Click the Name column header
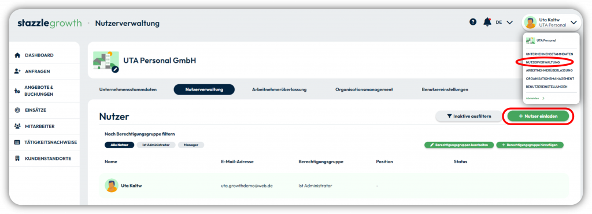Image resolution: width=592 pixels, height=214 pixels. (111, 162)
